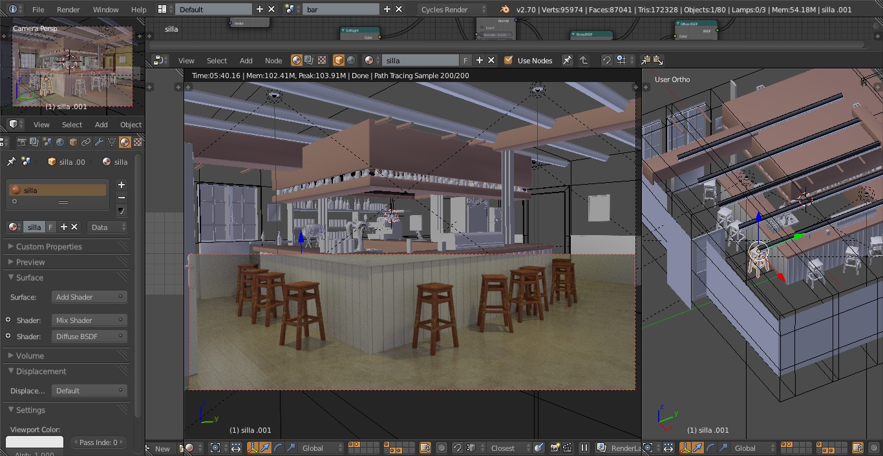Go to parent node tree arrow
Viewport: 883px width, 456px height.
584,60
